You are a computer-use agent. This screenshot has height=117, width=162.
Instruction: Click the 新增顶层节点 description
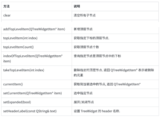83,29
